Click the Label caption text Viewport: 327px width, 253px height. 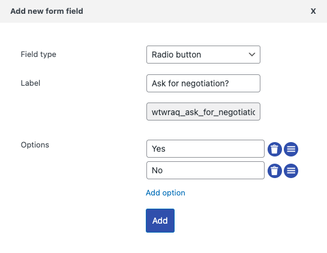pyautogui.click(x=31, y=83)
